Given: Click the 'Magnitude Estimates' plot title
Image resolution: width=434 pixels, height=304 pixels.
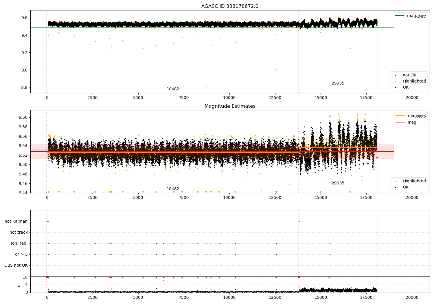Looking at the screenshot, I should pyautogui.click(x=230, y=106).
